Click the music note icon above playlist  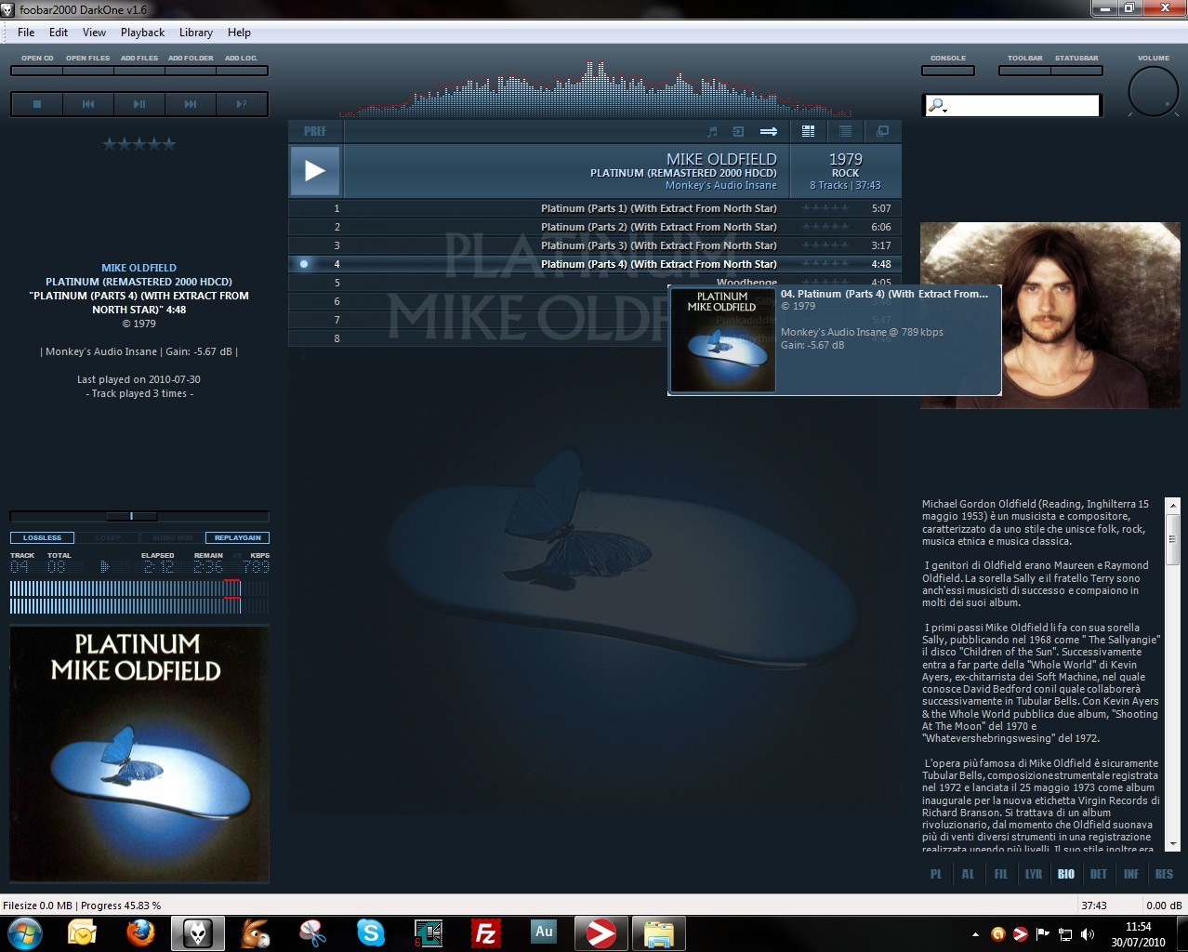(x=713, y=131)
